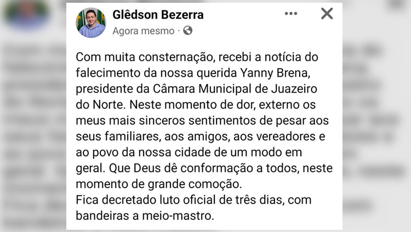The image size is (411, 232).
Task: Click the word "Juazeiro" in the post text
Action: pyautogui.click(x=294, y=89)
